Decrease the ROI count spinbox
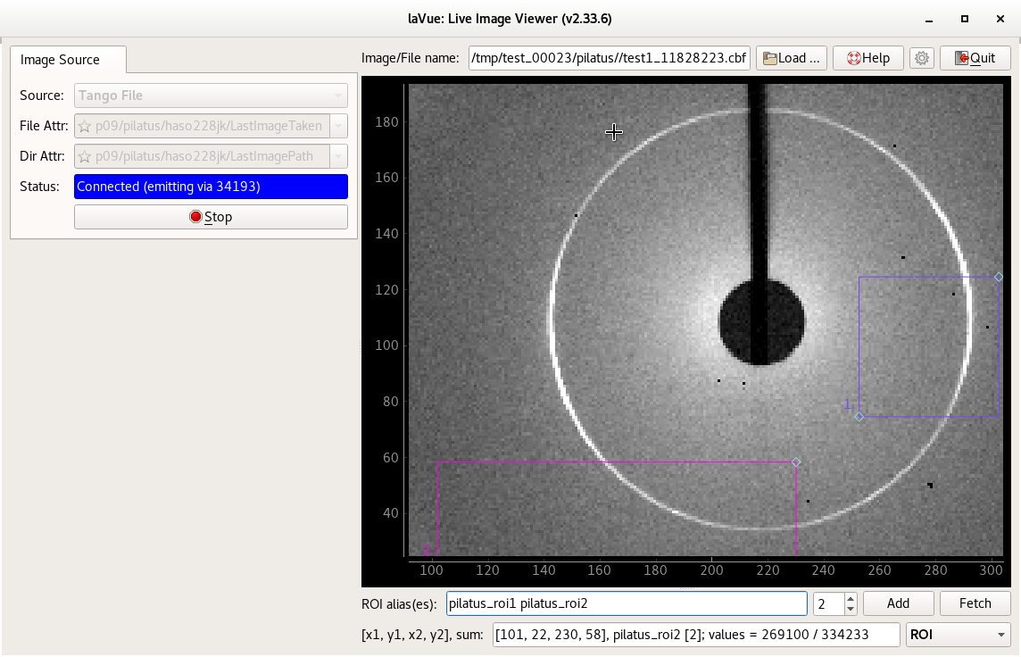This screenshot has height=657, width=1021. (851, 609)
